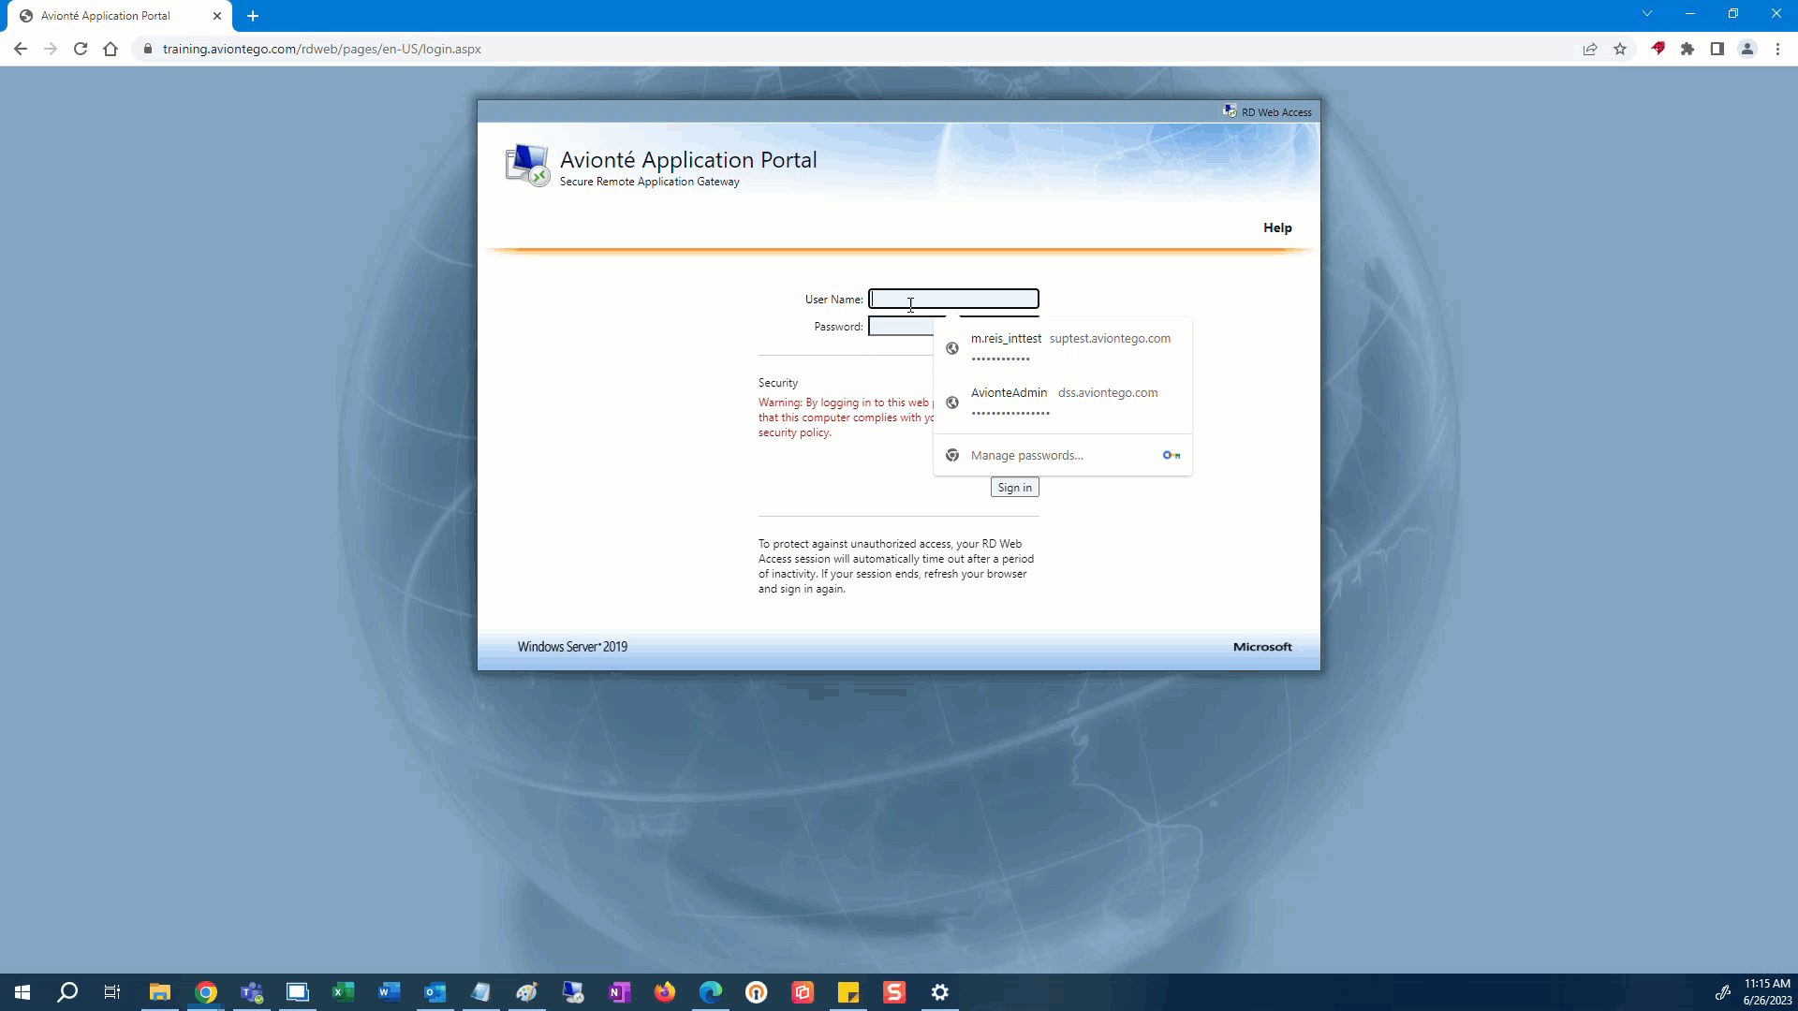The height and width of the screenshot is (1011, 1798).
Task: Go back to previous page
Action: 21,49
